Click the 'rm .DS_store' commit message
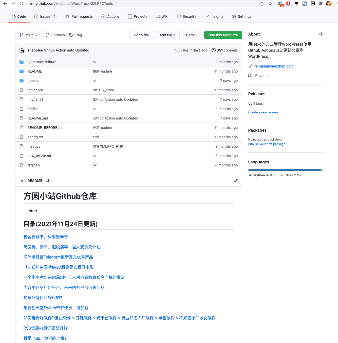This screenshot has height=343, width=338. pyautogui.click(x=103, y=90)
